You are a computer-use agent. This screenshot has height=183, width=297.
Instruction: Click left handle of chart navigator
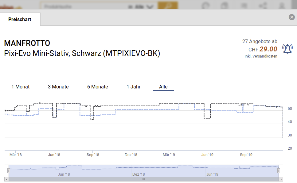(9, 171)
